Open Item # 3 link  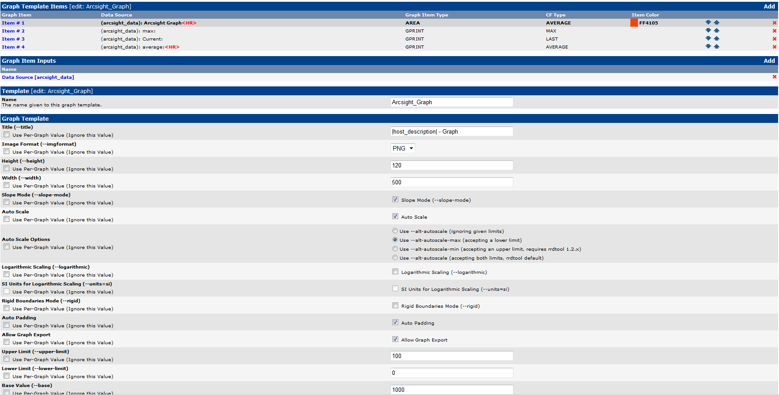[13, 39]
